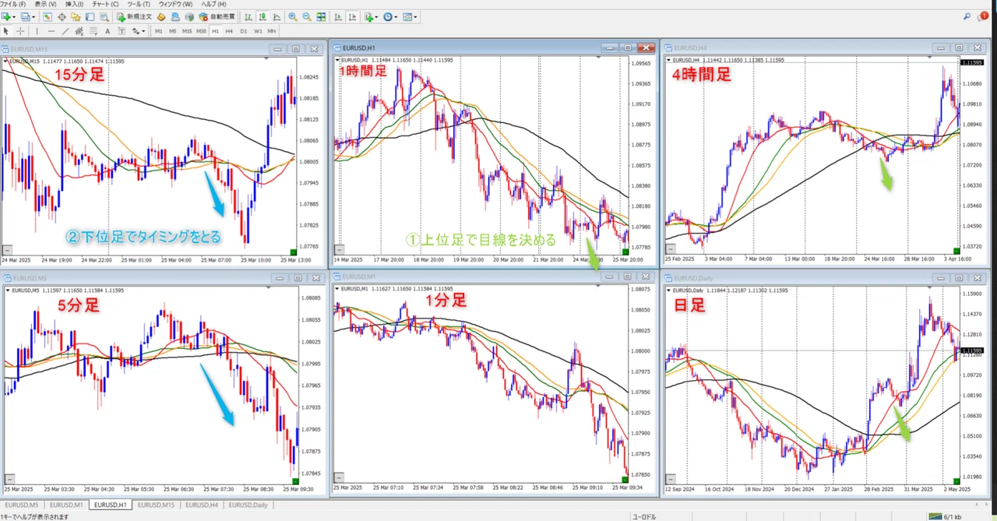The height and width of the screenshot is (521, 997).
Task: Show the Market Watch panel icon
Action: [48, 16]
